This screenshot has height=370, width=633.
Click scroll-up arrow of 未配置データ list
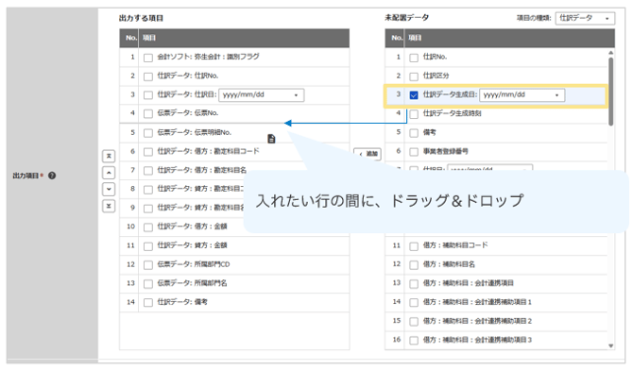pos(610,53)
